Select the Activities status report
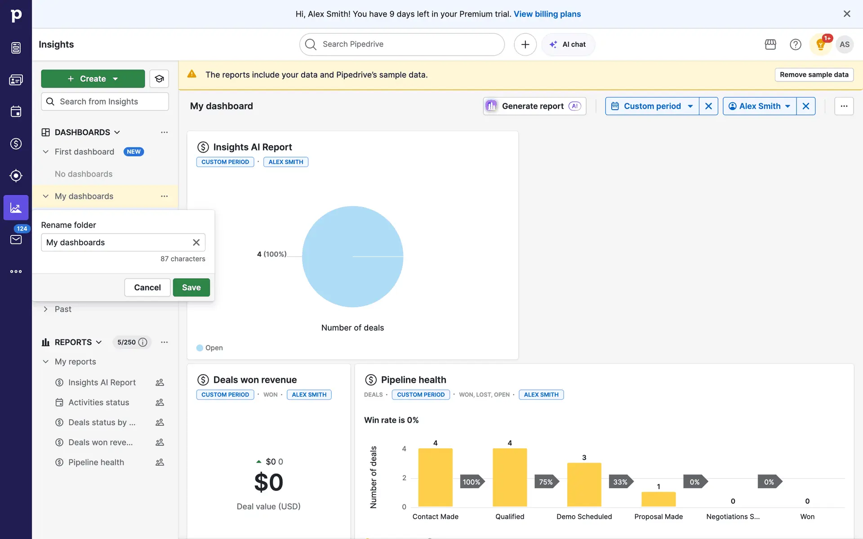 (98, 402)
